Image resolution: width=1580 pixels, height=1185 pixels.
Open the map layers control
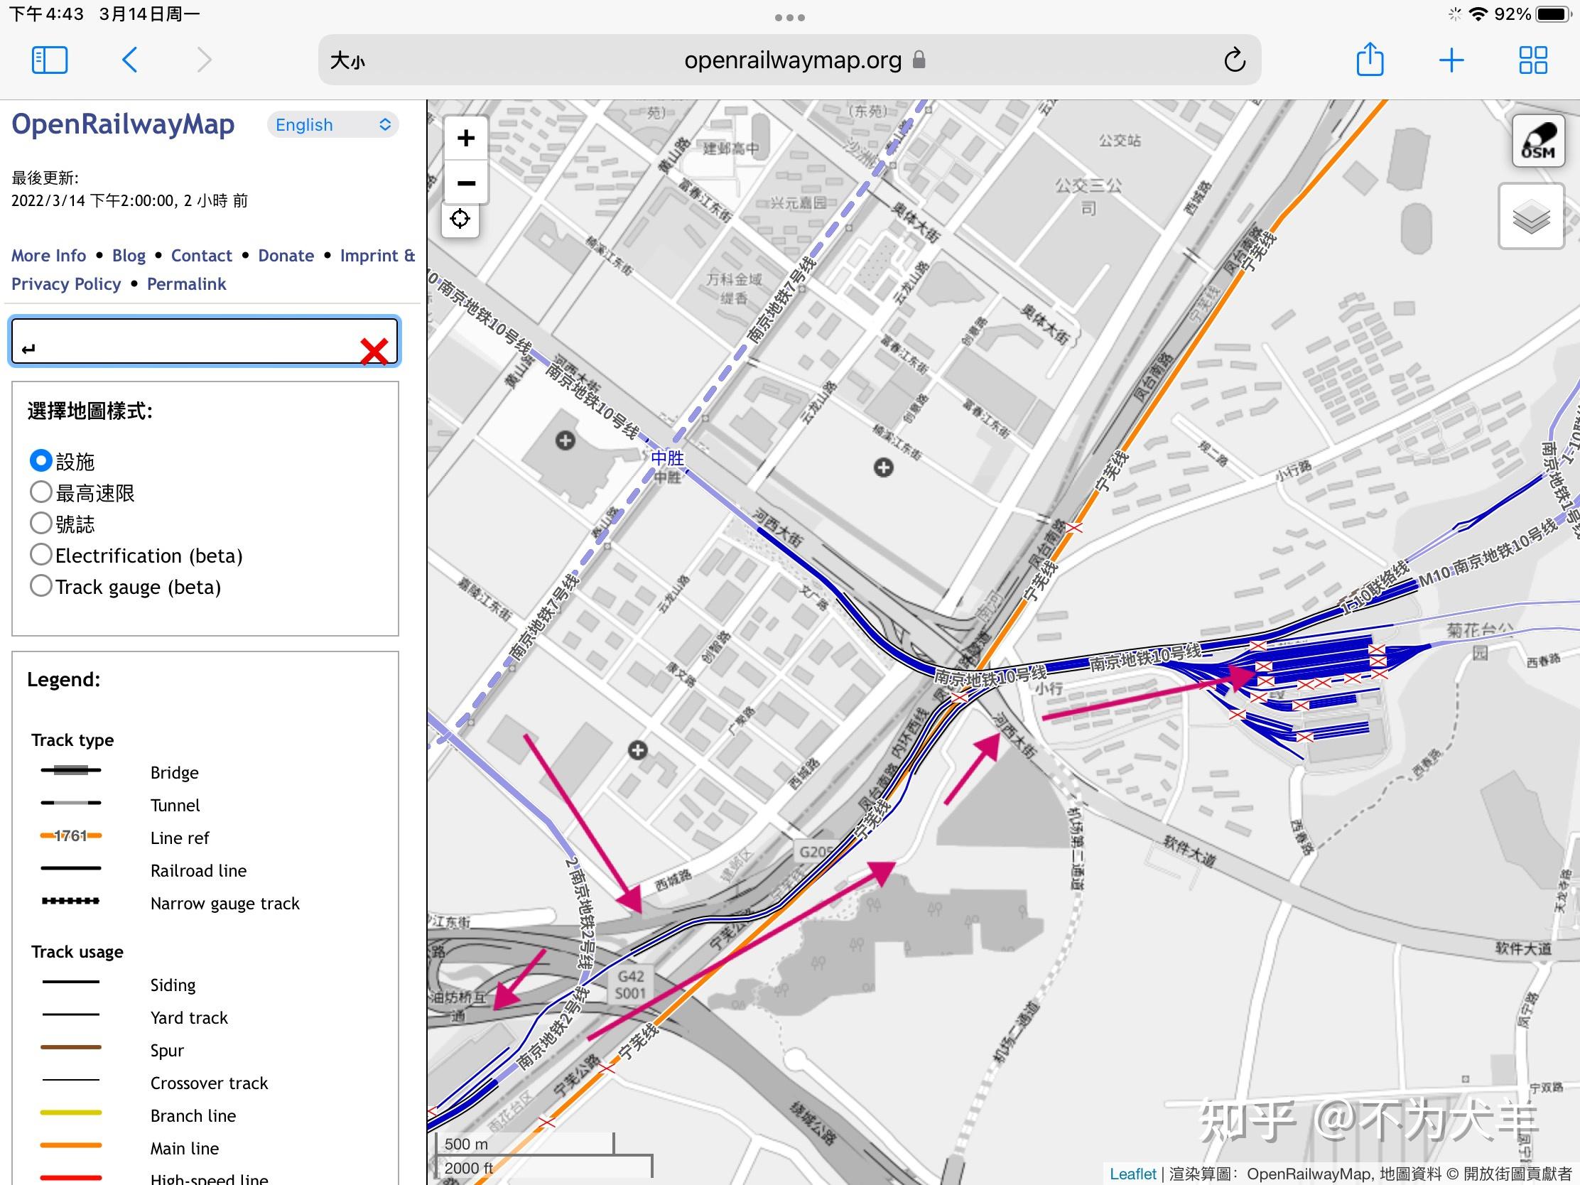[1531, 217]
